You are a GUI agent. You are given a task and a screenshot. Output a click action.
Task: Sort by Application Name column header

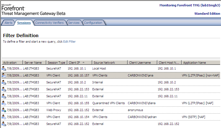click(x=201, y=63)
